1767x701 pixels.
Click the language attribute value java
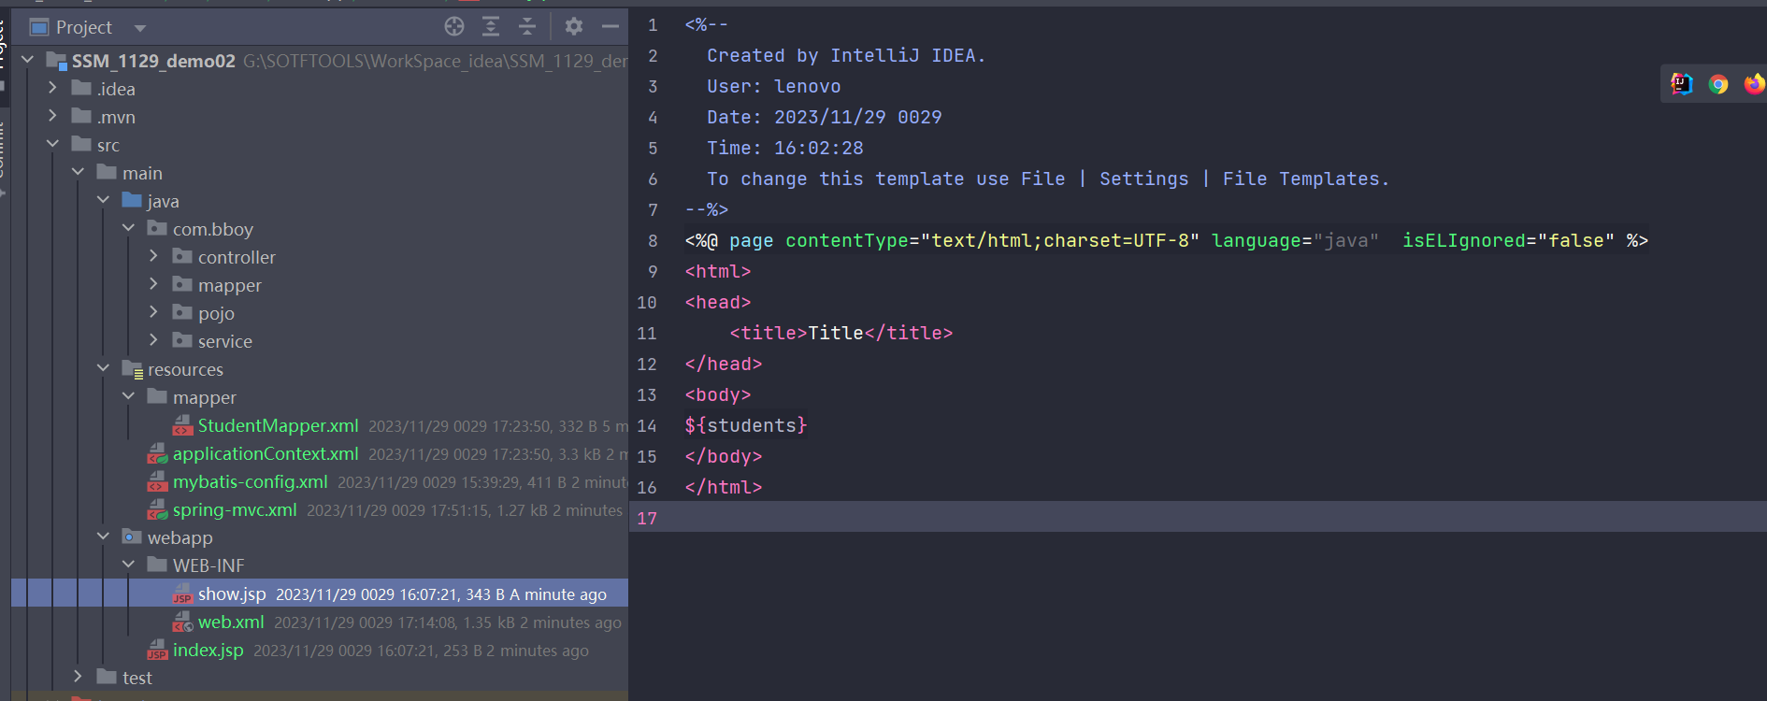[x=1346, y=240]
